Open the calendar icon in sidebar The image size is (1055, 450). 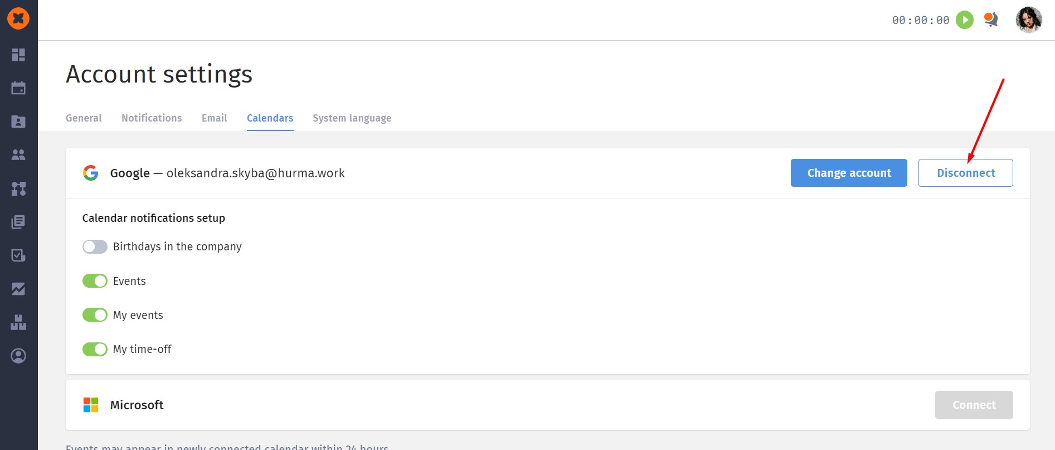coord(18,88)
